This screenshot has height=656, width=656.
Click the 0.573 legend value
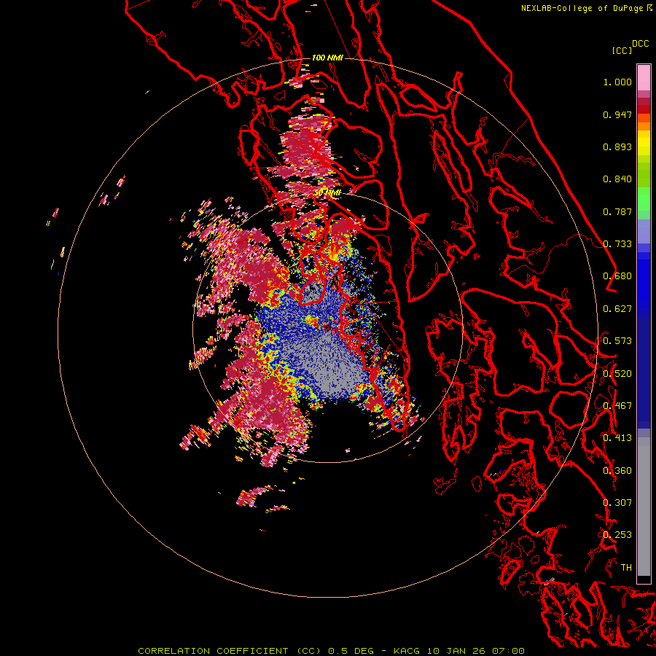(617, 341)
